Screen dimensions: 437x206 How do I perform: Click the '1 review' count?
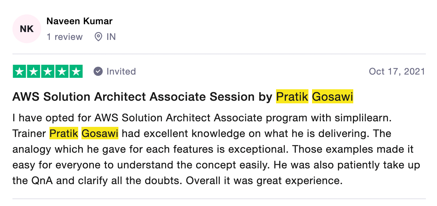(64, 37)
